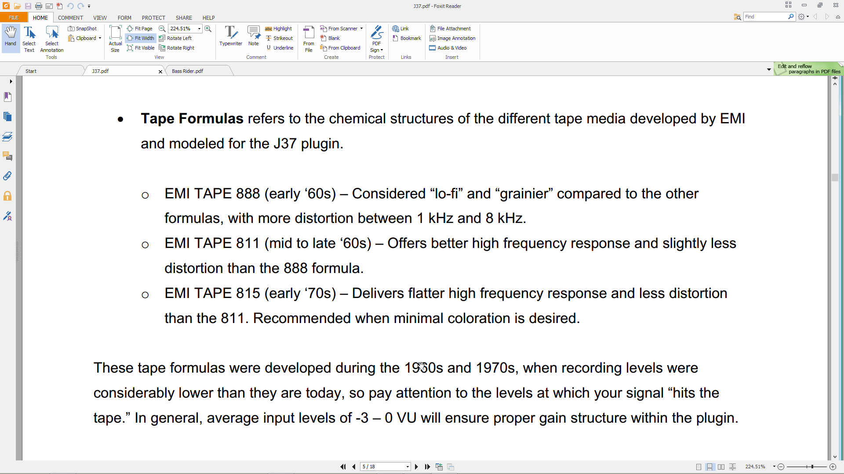The height and width of the screenshot is (474, 844).
Task: Click the Save icon in quick access
Action: (x=28, y=6)
